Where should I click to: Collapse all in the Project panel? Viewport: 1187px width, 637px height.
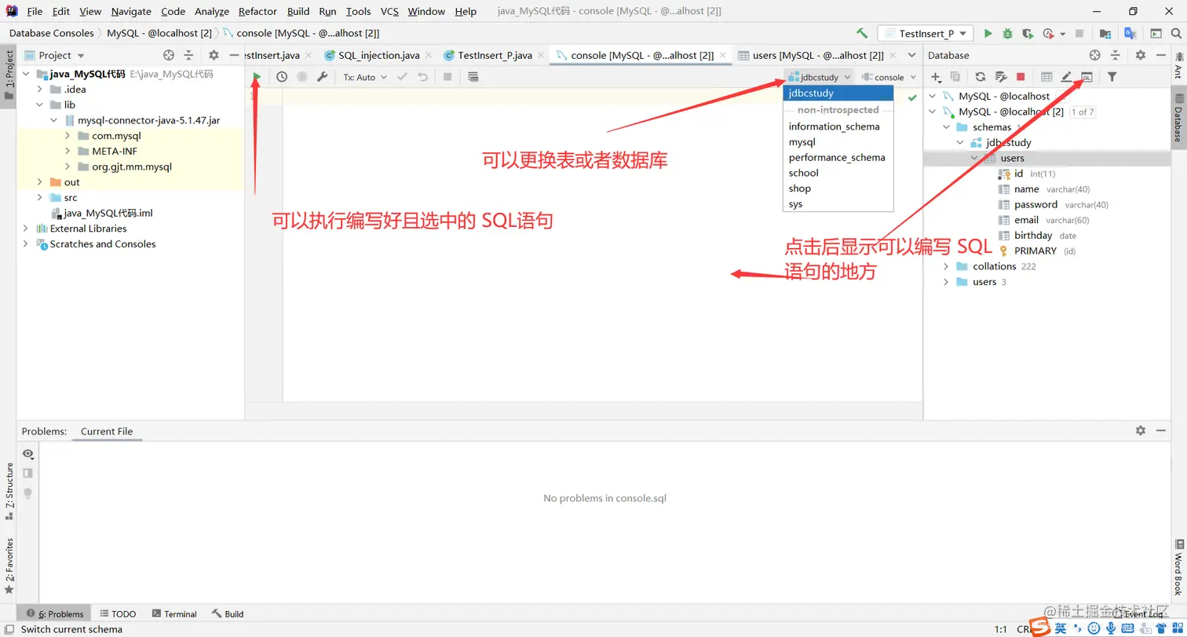coord(188,55)
